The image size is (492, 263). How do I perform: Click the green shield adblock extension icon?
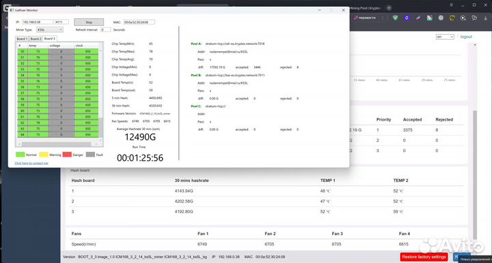396,18
